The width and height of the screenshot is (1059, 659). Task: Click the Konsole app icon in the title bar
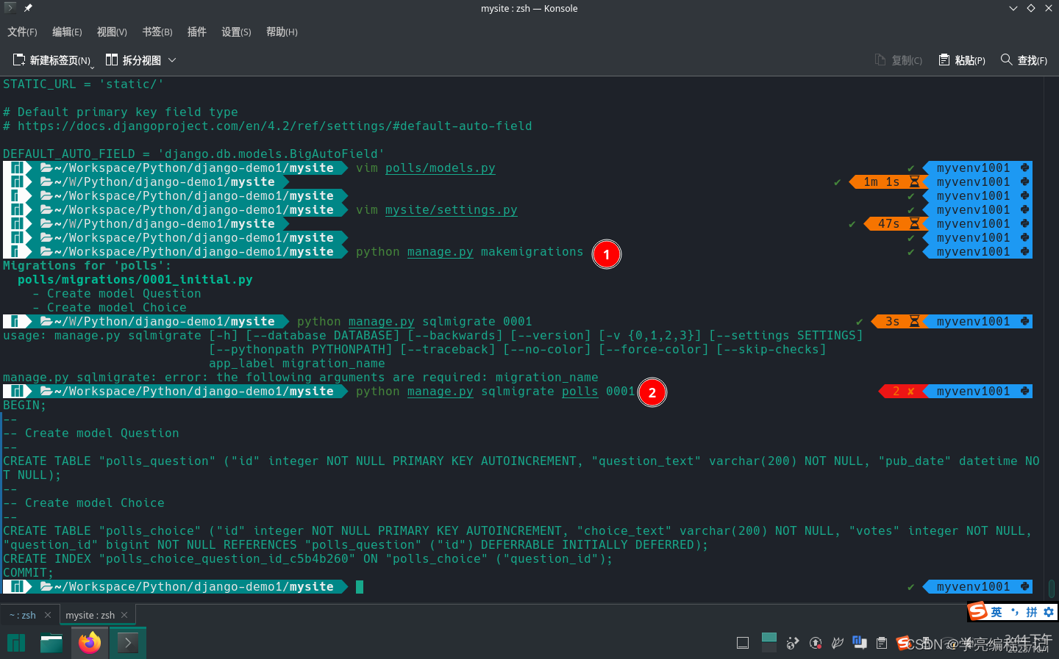10,8
